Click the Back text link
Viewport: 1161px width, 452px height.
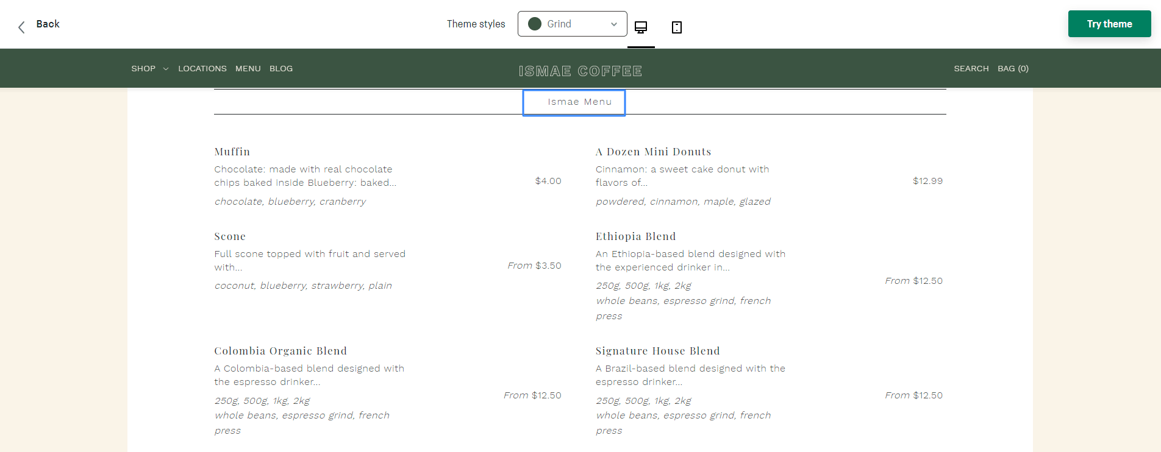point(48,24)
